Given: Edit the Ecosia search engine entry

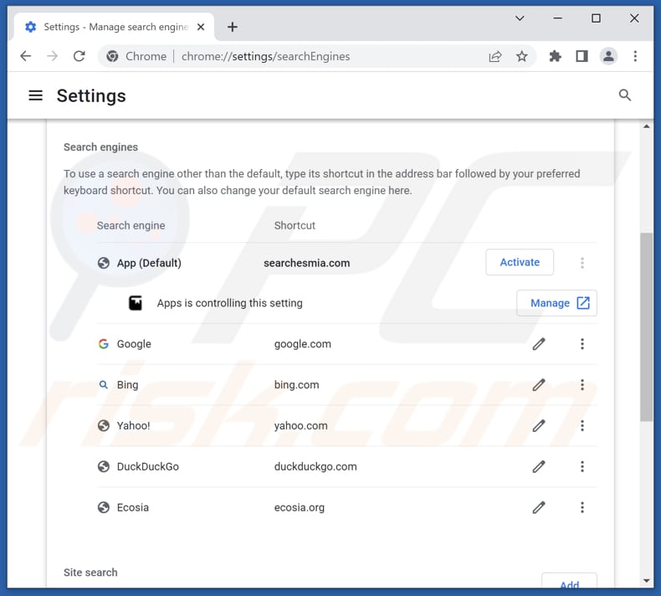Looking at the screenshot, I should (x=539, y=507).
